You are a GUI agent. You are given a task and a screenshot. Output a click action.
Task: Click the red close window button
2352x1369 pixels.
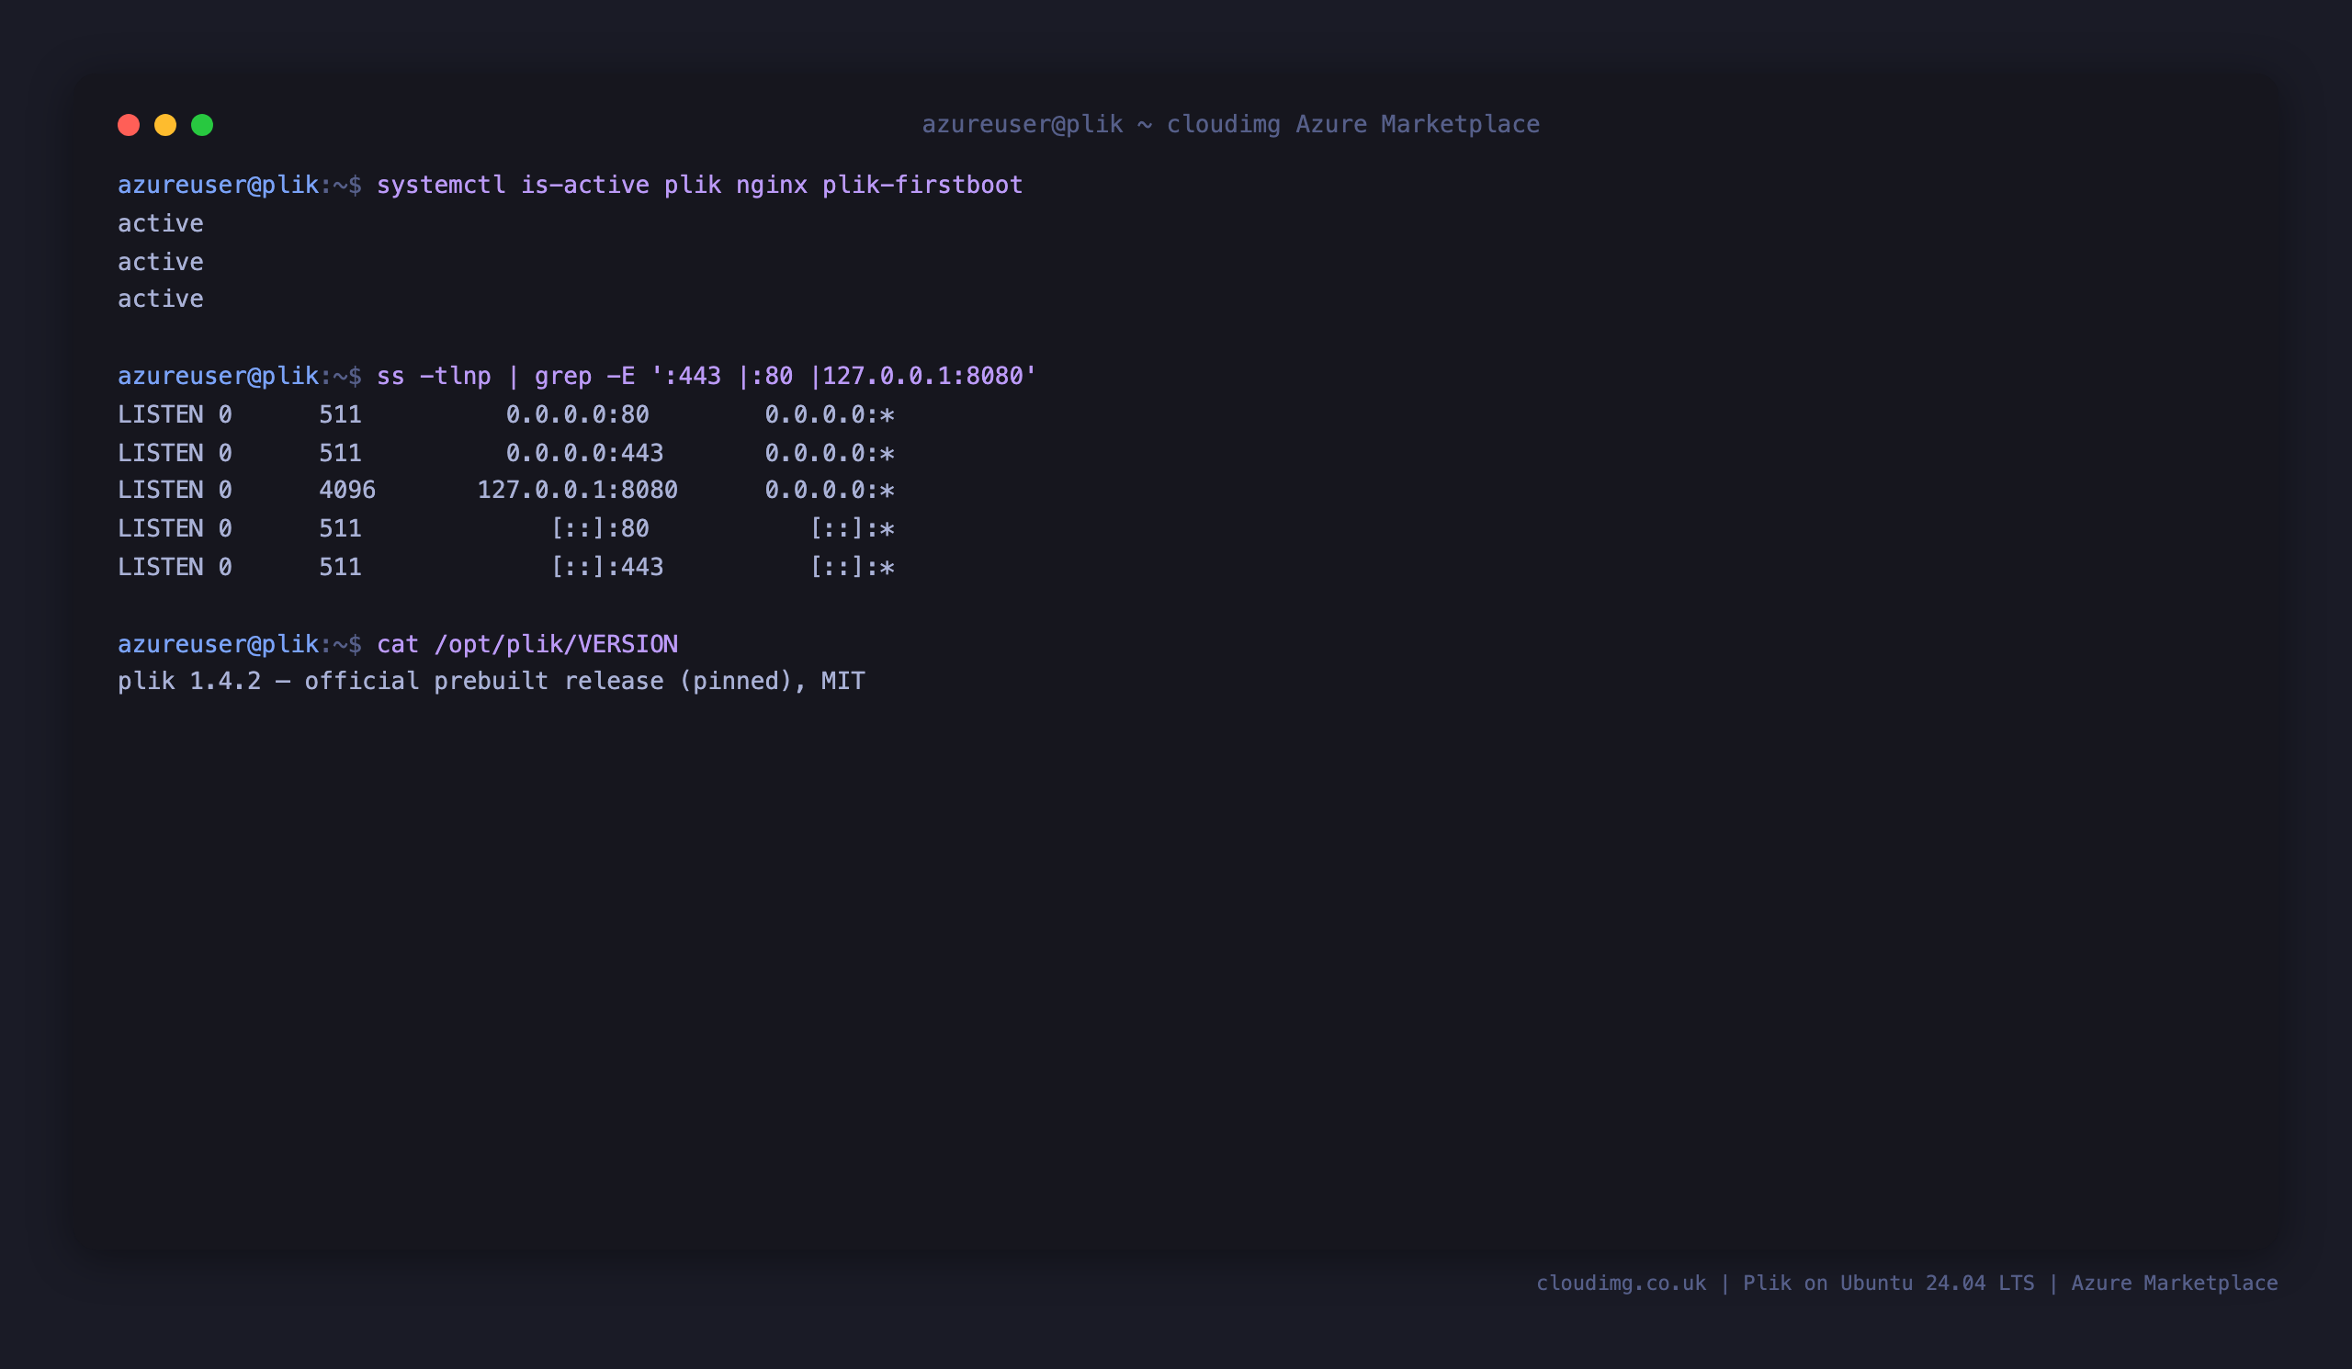tap(129, 125)
